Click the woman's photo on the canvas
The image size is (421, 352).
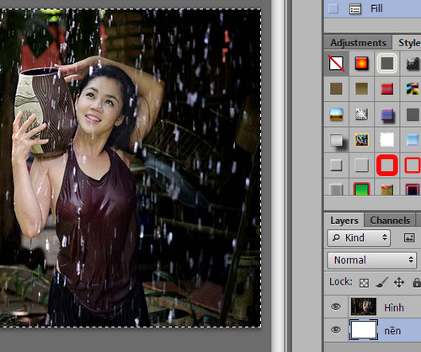coord(131,168)
